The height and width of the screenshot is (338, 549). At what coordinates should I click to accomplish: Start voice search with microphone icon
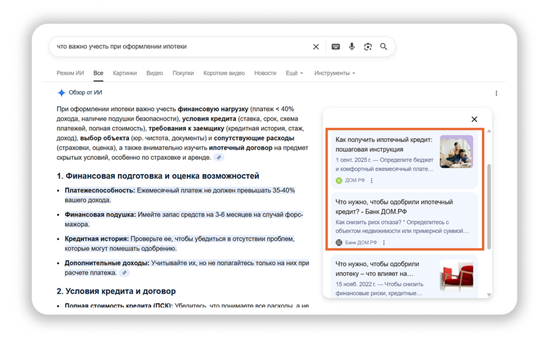(352, 47)
